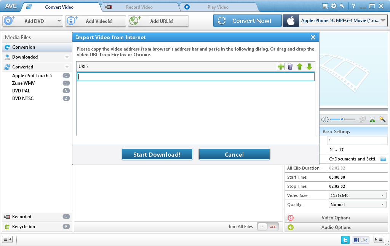Image resolution: width=390 pixels, height=246 pixels.
Task: Open the magic wand effects tool
Action: 382,119
